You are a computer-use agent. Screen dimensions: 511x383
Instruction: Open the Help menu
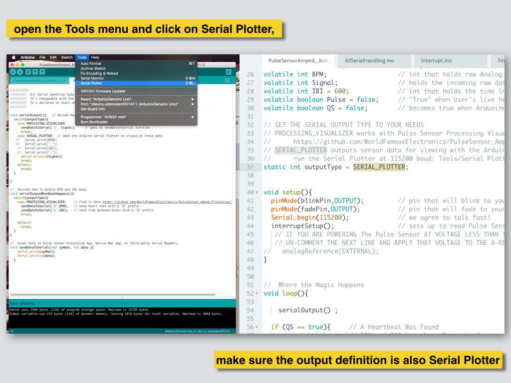(x=95, y=57)
